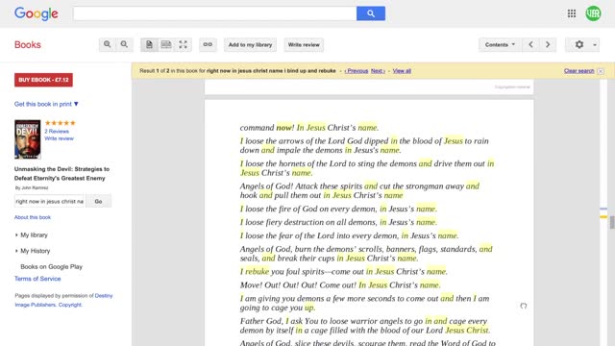Viewport: 615px width, 346px height.
Task: Open Destiny Image Publishers link
Action: [63, 300]
